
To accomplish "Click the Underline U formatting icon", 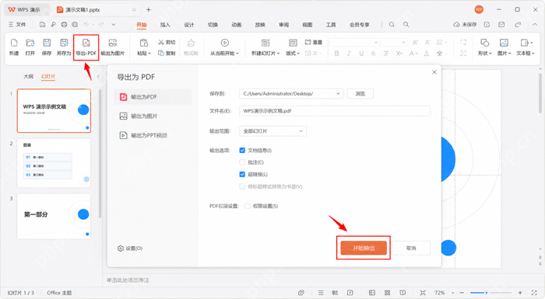I will pos(361,54).
